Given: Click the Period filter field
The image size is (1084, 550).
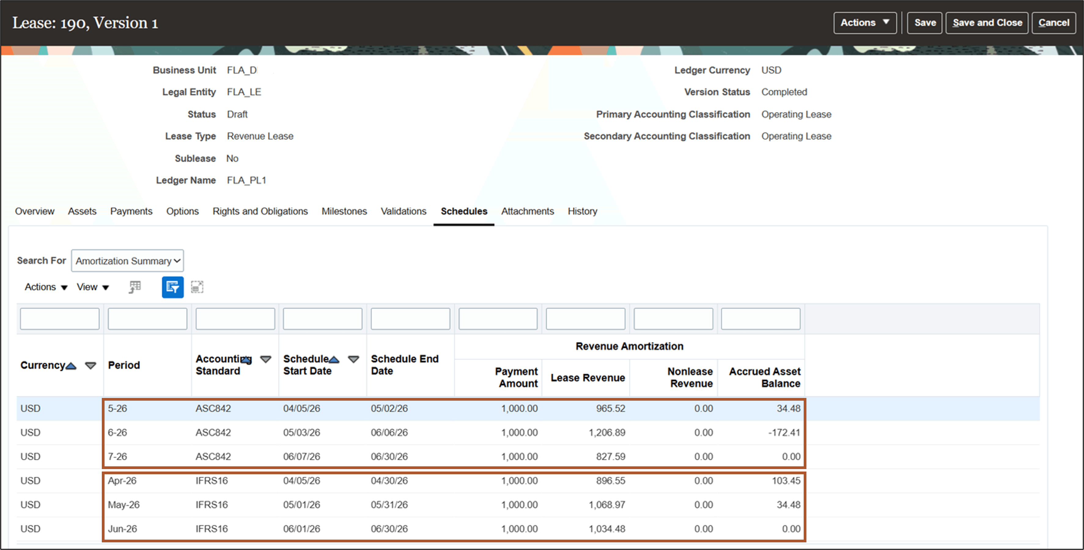Looking at the screenshot, I should coord(147,319).
